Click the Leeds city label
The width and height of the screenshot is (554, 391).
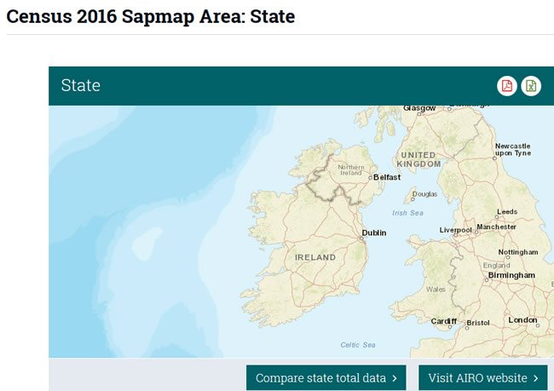pyautogui.click(x=507, y=211)
